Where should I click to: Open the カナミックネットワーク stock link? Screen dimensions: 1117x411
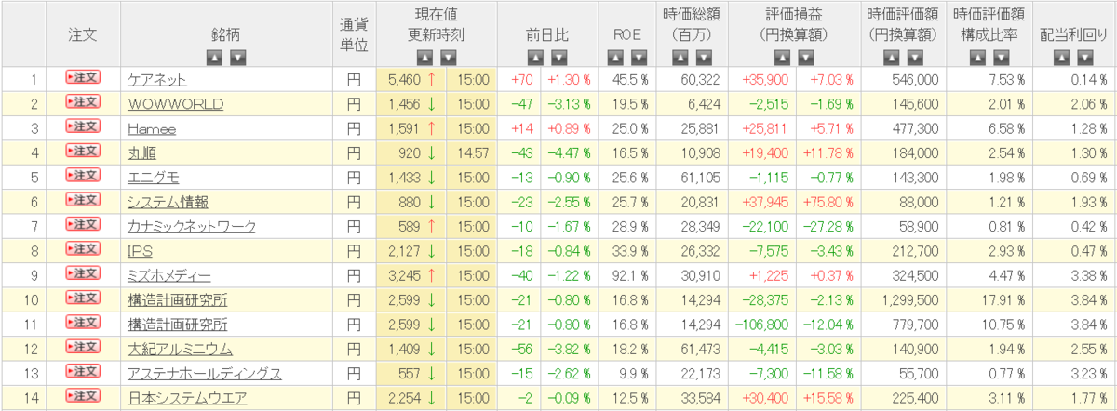click(192, 226)
